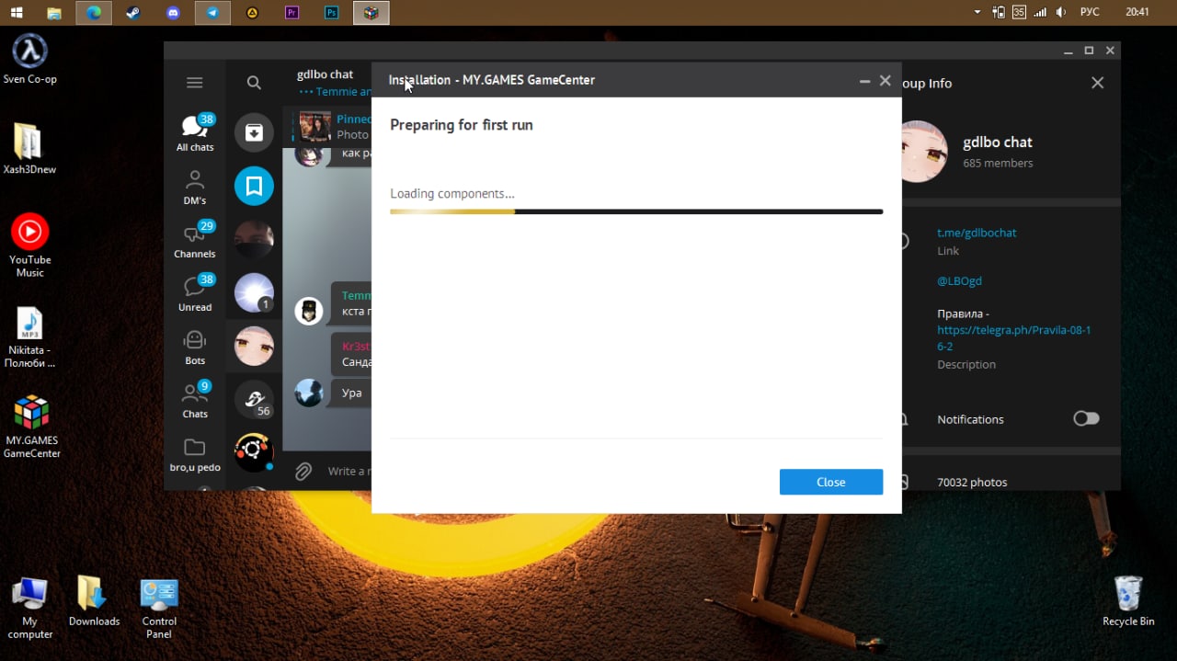Switch to Microsoft Edge on taskbar

point(94,13)
